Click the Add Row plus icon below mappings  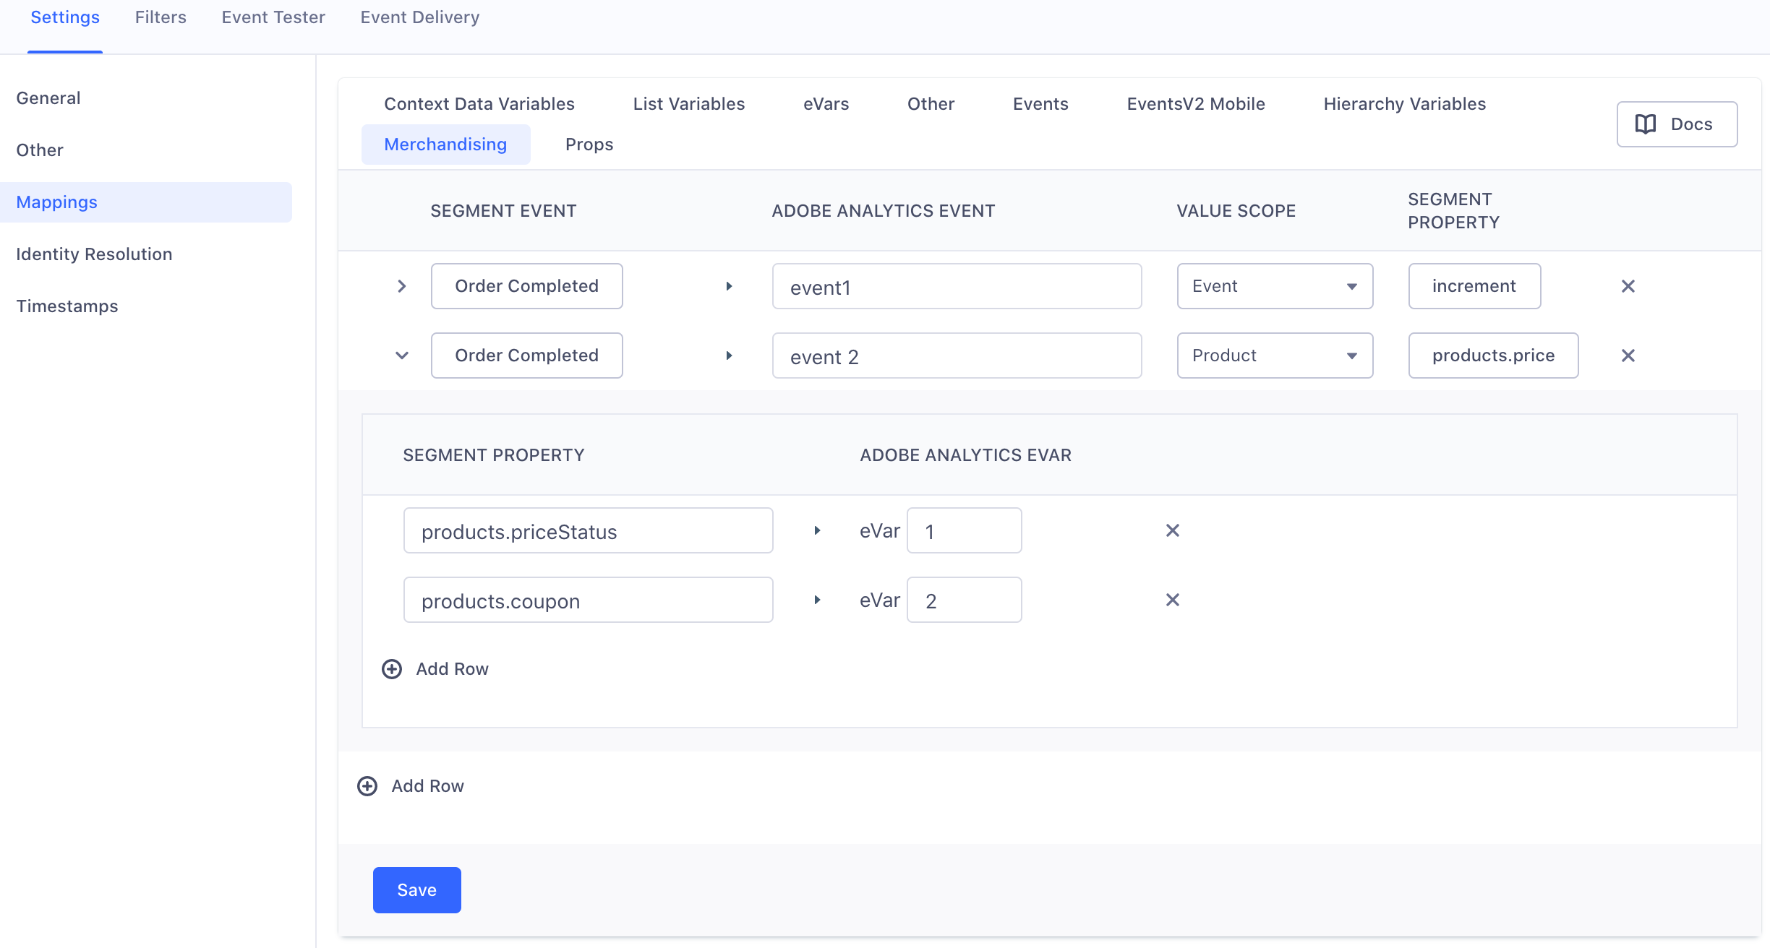(367, 785)
